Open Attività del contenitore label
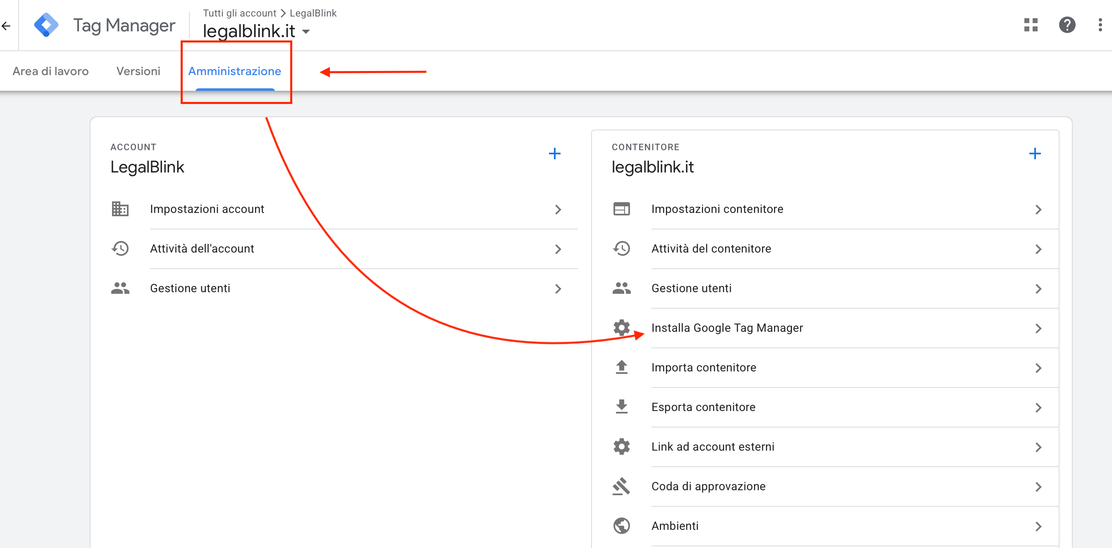The width and height of the screenshot is (1112, 548). pyautogui.click(x=711, y=248)
